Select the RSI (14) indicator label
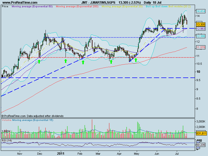The width and height of the screenshot is (208, 156). click(7, 140)
